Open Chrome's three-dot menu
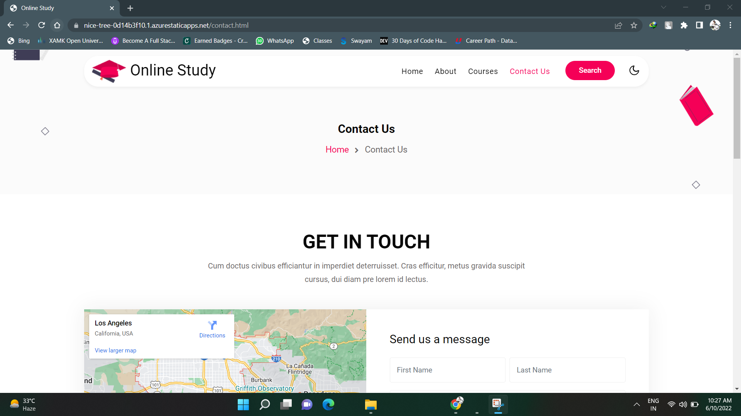 (730, 25)
